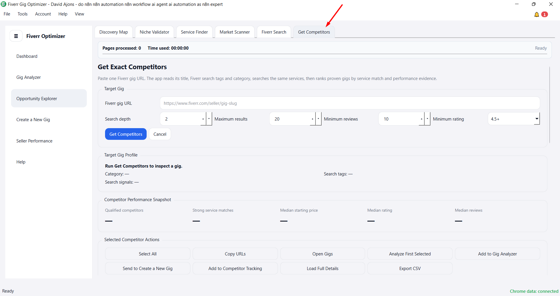Screen dimensions: 560x296
Task: Click into the Minimum reviews value field
Action: [399, 119]
